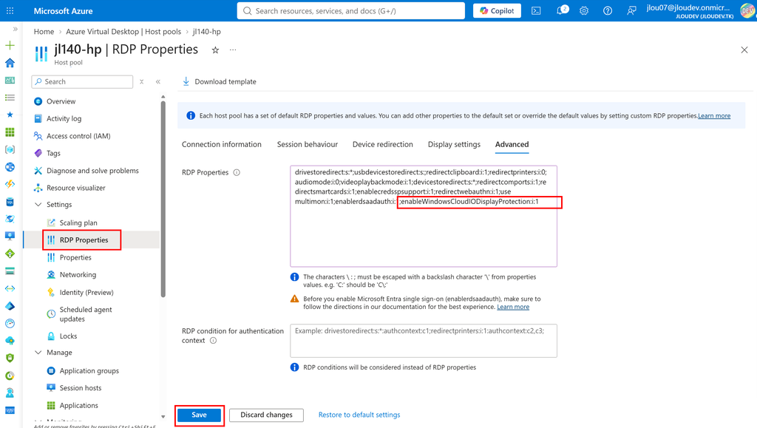Go to Home breadcrumb
The image size is (757, 428).
[x=44, y=31]
